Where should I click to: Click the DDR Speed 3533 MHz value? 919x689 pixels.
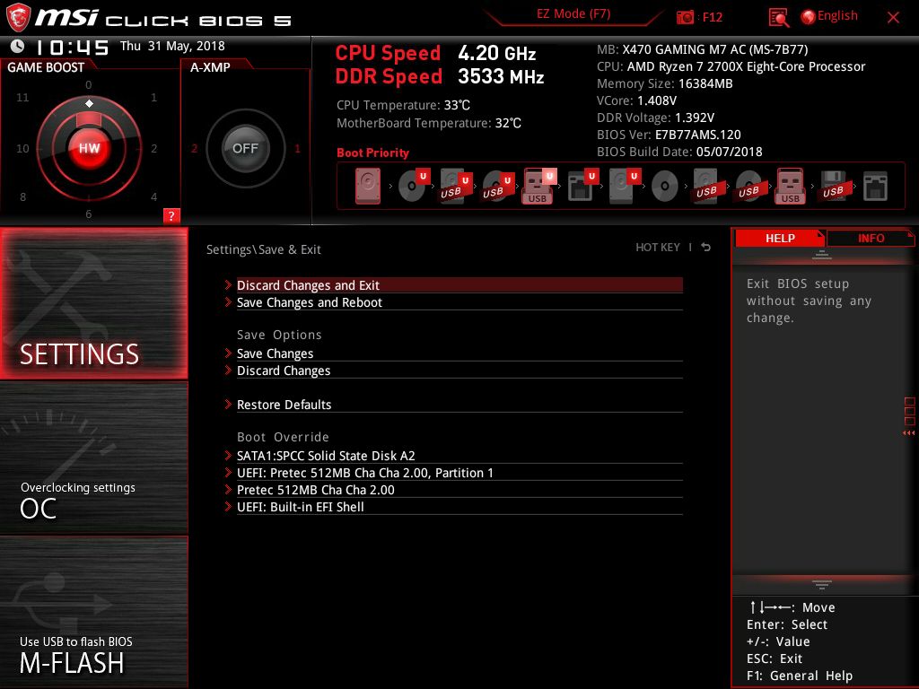501,76
